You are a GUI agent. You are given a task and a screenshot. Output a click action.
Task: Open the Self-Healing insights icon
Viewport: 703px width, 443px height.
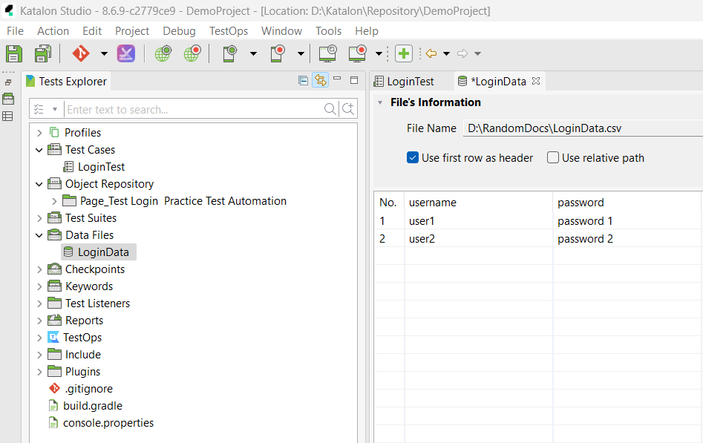point(126,54)
